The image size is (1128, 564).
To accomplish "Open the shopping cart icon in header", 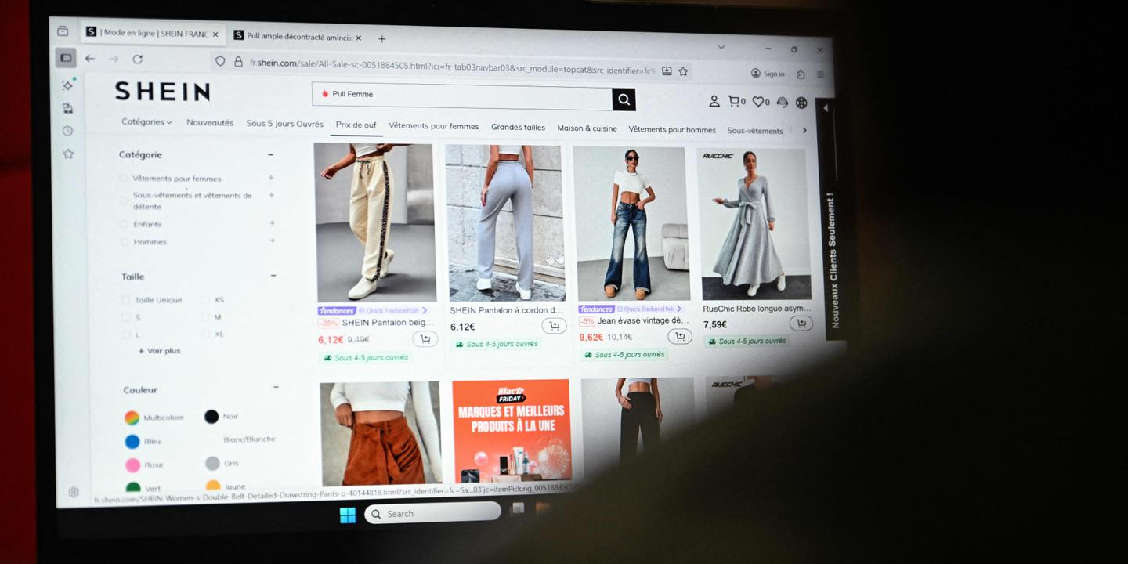I will point(734,101).
